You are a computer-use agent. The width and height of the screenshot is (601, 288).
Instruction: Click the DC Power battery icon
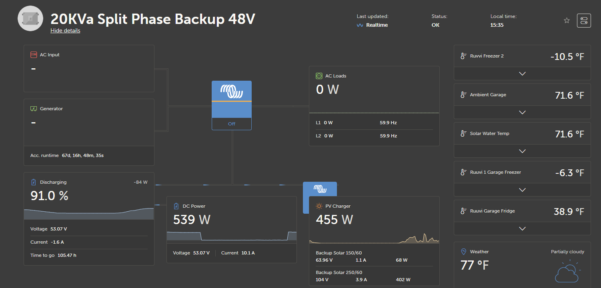tap(176, 206)
